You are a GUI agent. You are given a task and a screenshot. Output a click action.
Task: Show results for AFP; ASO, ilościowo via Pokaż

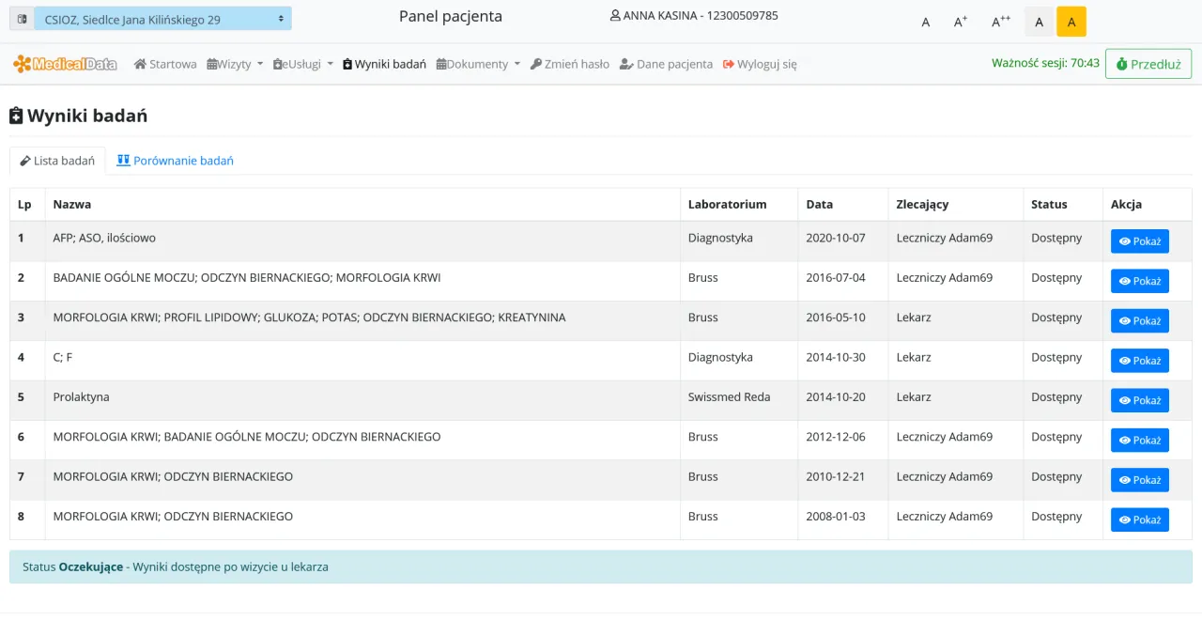tap(1139, 240)
